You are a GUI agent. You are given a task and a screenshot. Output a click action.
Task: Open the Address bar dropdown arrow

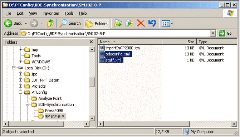click(213, 33)
